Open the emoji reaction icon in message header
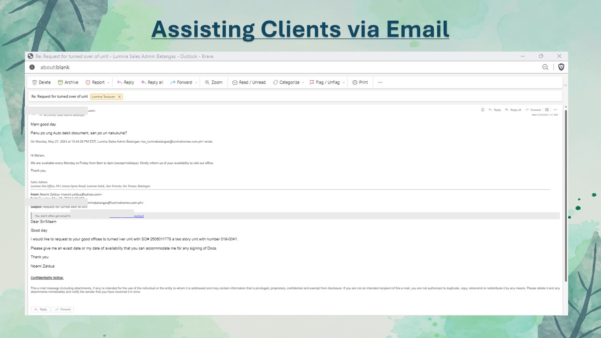Screen dimensions: 601x338 [x=482, y=110]
